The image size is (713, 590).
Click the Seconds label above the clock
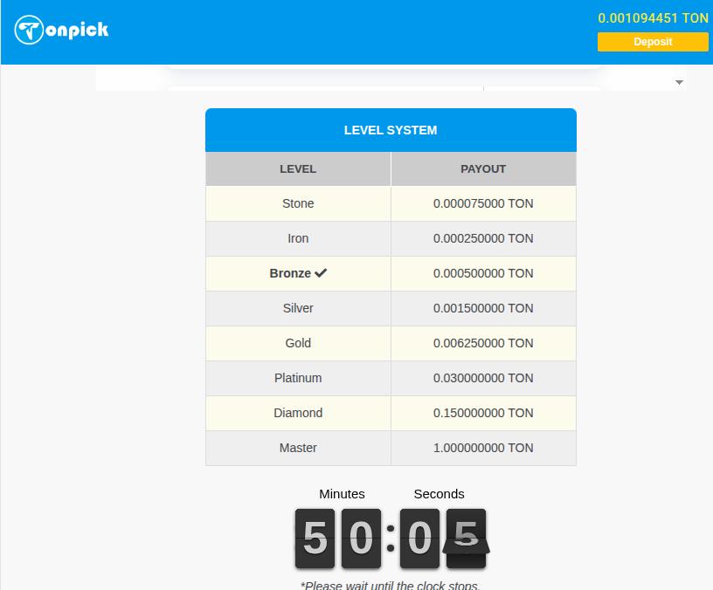(439, 494)
